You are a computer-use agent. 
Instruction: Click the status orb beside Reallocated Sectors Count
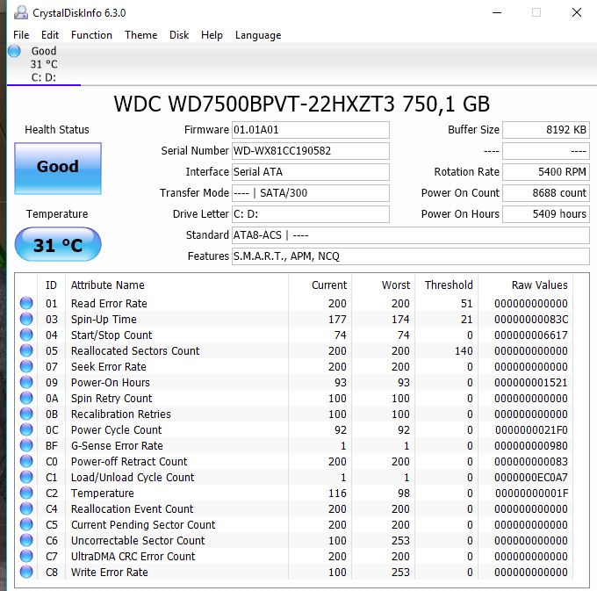(x=26, y=351)
